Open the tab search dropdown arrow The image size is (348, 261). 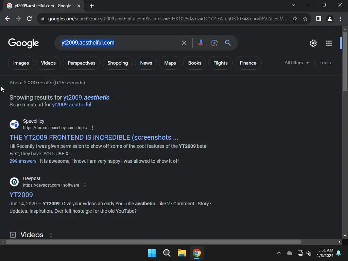click(293, 5)
